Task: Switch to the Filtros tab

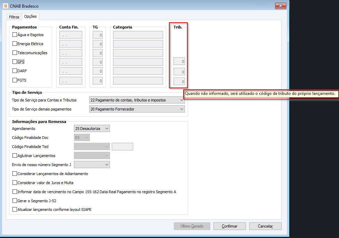Action: (14, 17)
